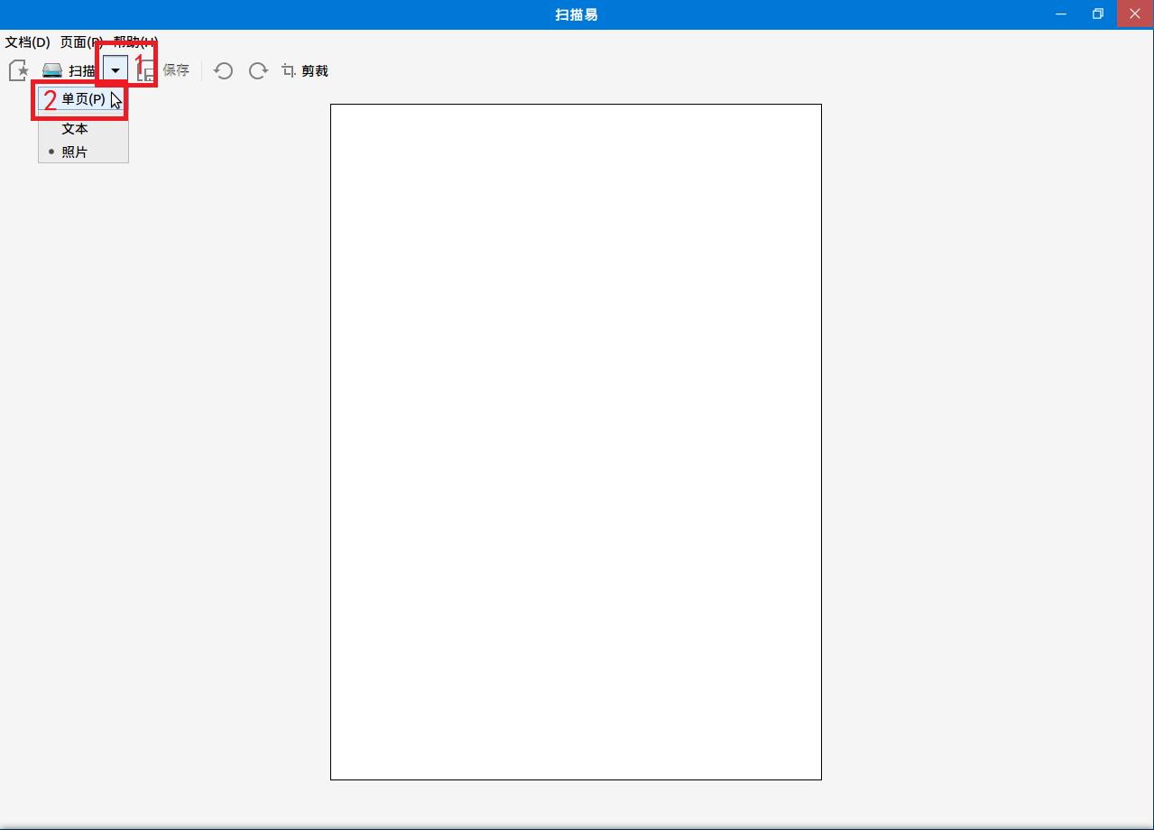
Task: Rotate the page clockwise
Action: click(x=258, y=70)
